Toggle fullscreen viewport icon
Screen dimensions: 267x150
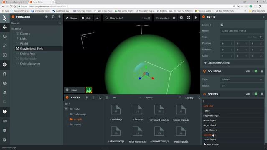coord(189,17)
